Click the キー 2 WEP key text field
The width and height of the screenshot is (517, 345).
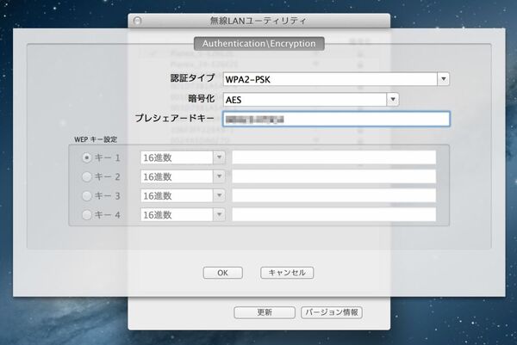[x=334, y=176]
